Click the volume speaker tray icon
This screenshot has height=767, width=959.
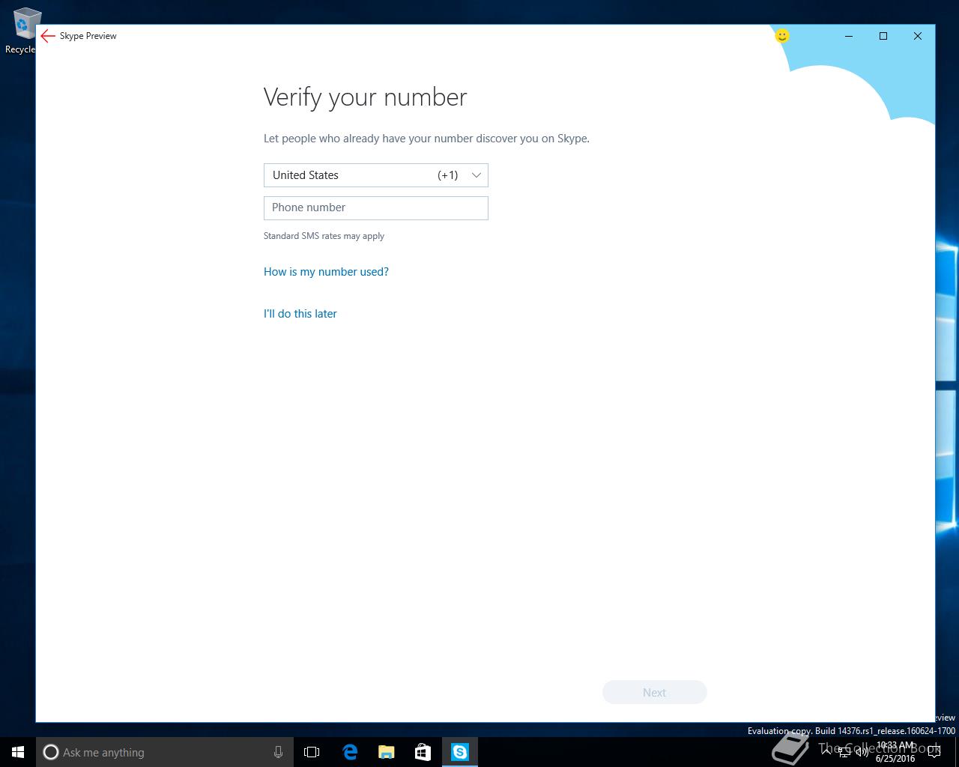tap(862, 752)
